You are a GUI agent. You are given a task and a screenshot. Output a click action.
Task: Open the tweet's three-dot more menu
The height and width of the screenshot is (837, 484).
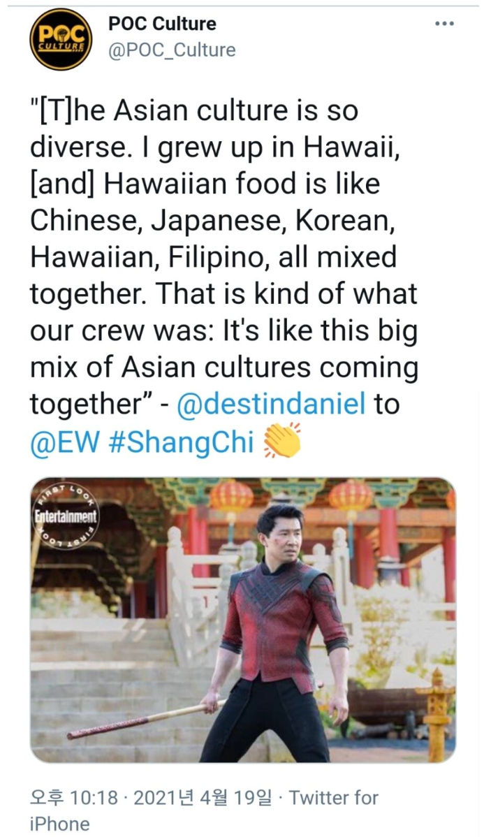(x=444, y=24)
